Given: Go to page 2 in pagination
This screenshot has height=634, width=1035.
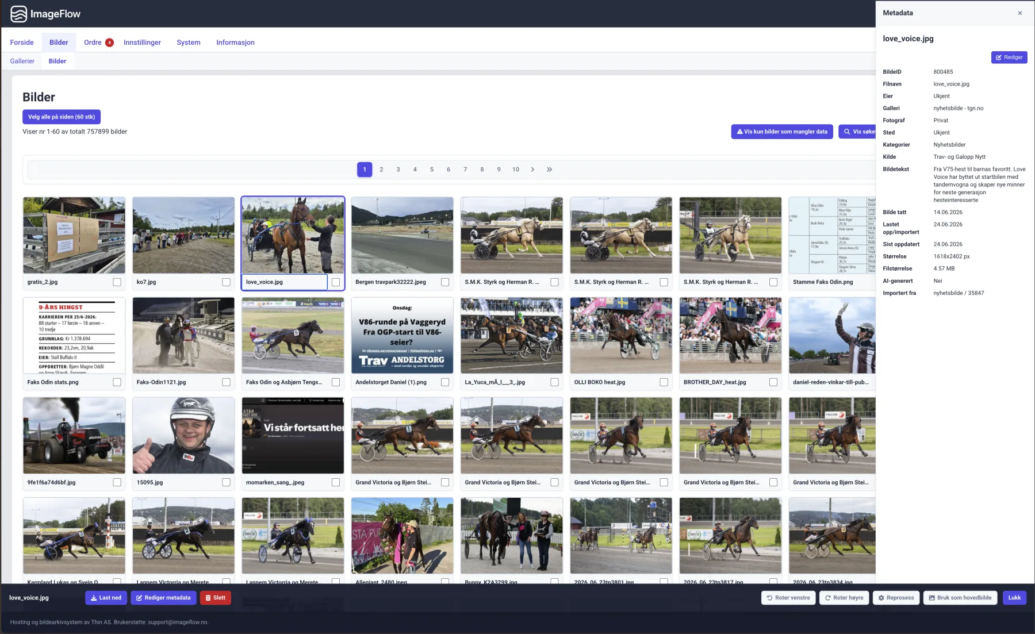Looking at the screenshot, I should click(381, 170).
